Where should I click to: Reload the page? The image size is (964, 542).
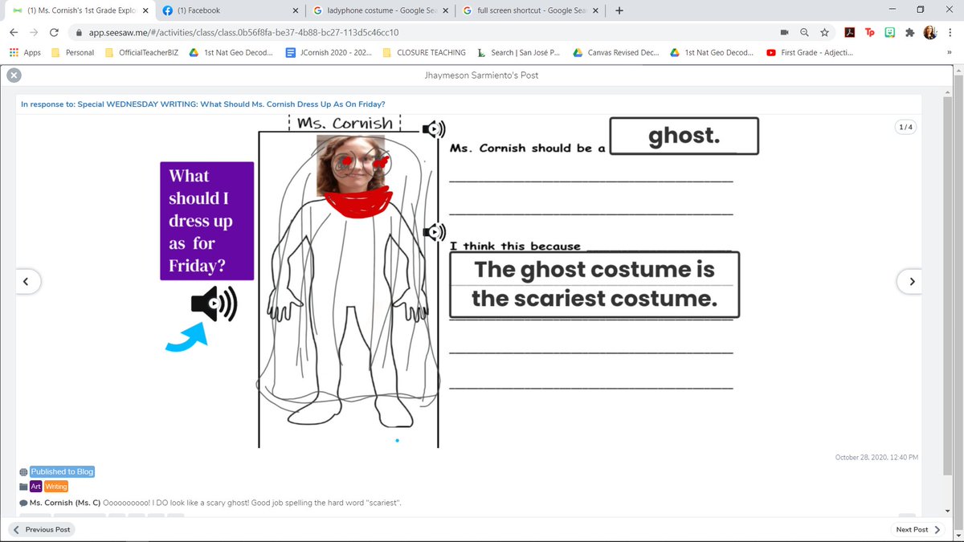pyautogui.click(x=54, y=33)
